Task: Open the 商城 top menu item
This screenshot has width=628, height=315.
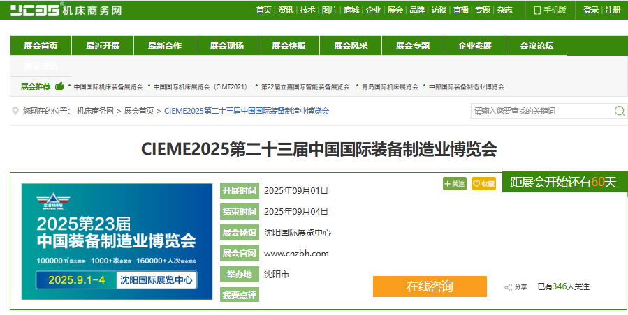Action: [351, 10]
